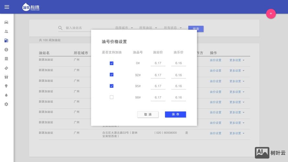Image resolution: width=288 pixels, height=162 pixels.
Task: Edit the 油站价 field for 98#
Action: (158, 98)
